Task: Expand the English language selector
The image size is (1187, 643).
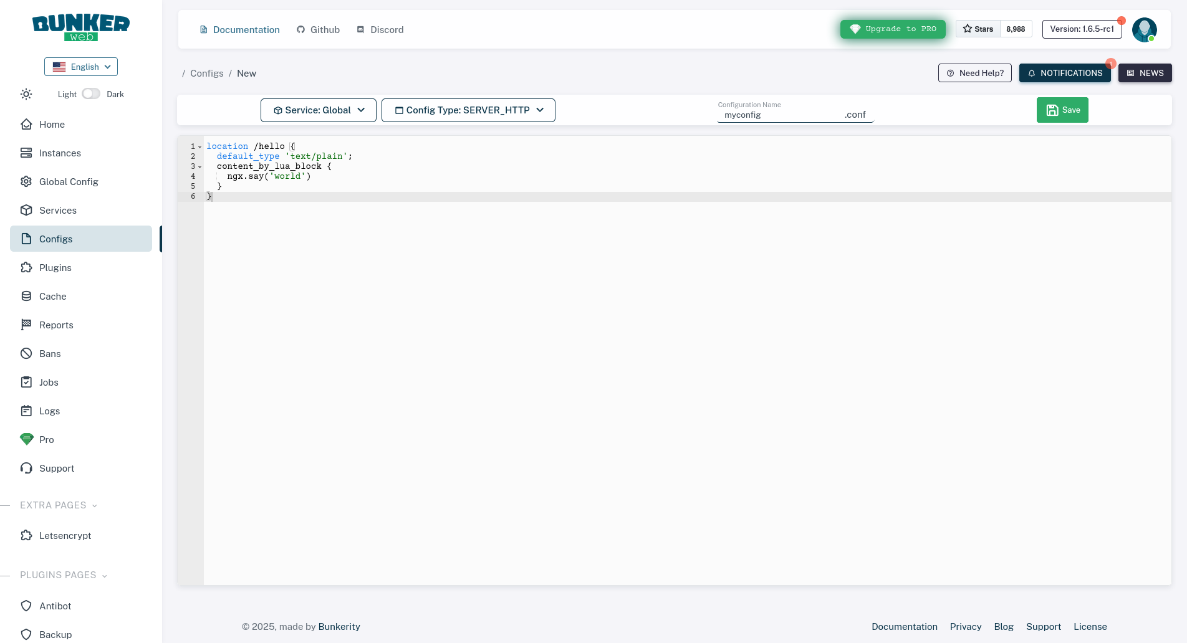Action: click(x=80, y=67)
